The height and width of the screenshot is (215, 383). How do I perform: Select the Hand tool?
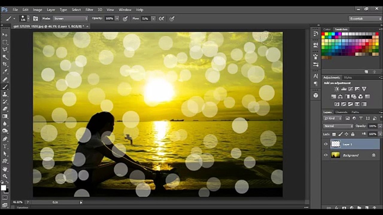pos(5,169)
